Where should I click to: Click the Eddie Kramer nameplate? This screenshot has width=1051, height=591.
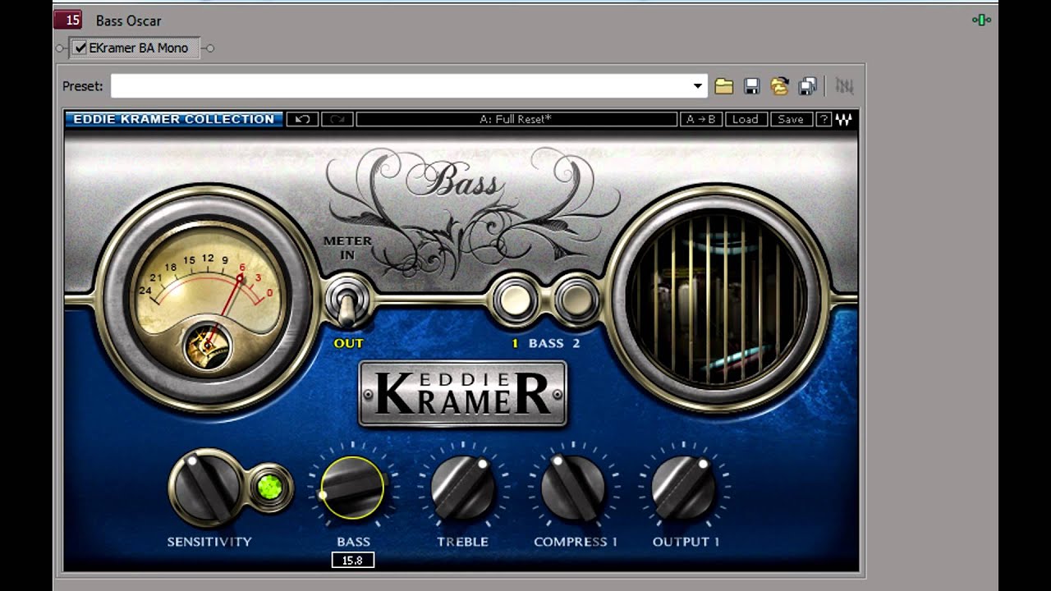[x=463, y=394]
